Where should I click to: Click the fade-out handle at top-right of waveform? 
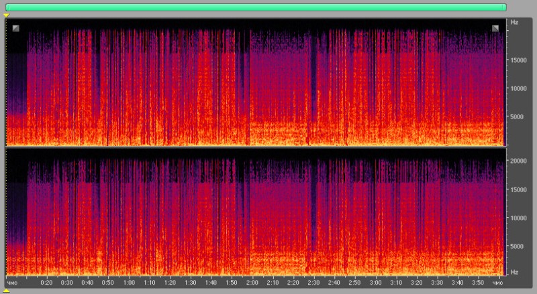pos(495,28)
